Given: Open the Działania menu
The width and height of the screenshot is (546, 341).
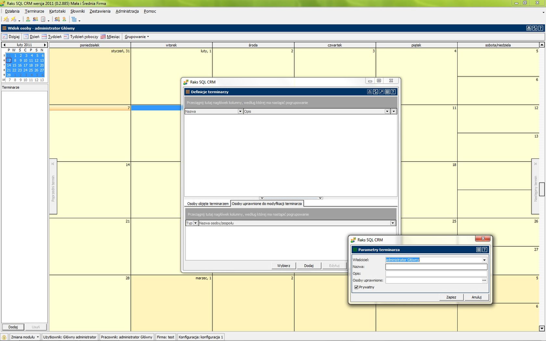Looking at the screenshot, I should pyautogui.click(x=12, y=11).
